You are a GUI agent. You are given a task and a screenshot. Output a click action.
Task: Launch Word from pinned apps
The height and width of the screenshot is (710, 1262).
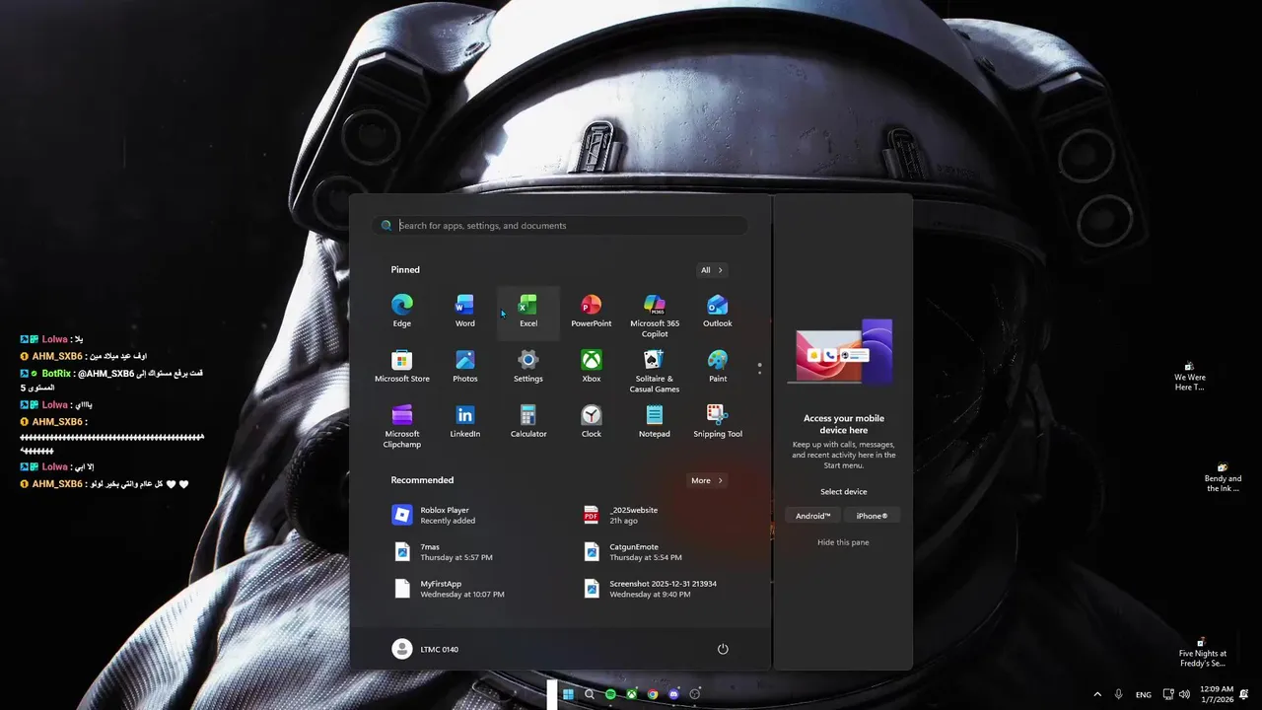click(464, 311)
